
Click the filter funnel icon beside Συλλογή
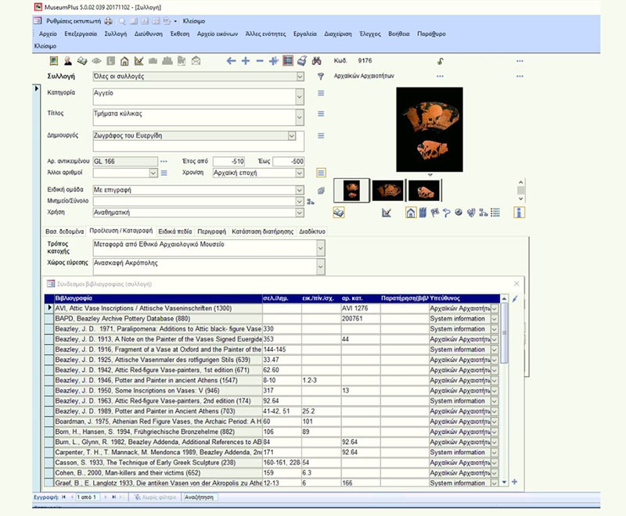pyautogui.click(x=320, y=77)
